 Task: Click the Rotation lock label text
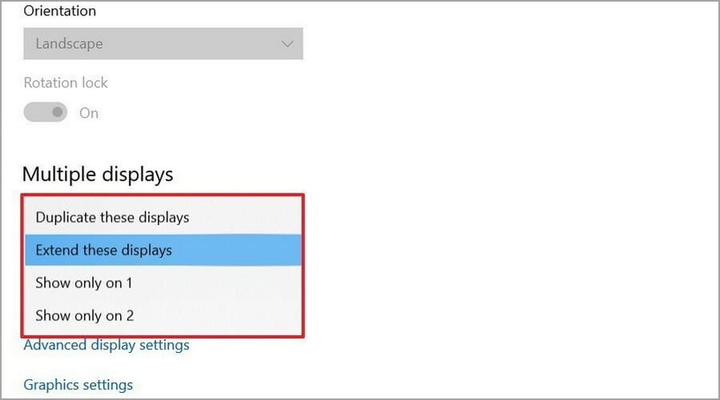tap(66, 82)
